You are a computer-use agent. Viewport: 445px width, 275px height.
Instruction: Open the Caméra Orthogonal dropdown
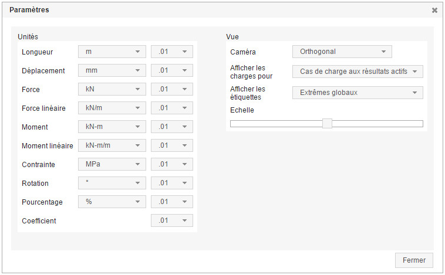pyautogui.click(x=342, y=52)
